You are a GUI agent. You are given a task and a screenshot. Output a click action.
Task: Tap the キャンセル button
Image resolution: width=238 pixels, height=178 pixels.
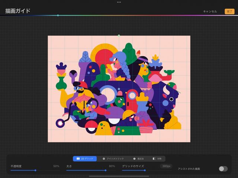click(210, 11)
